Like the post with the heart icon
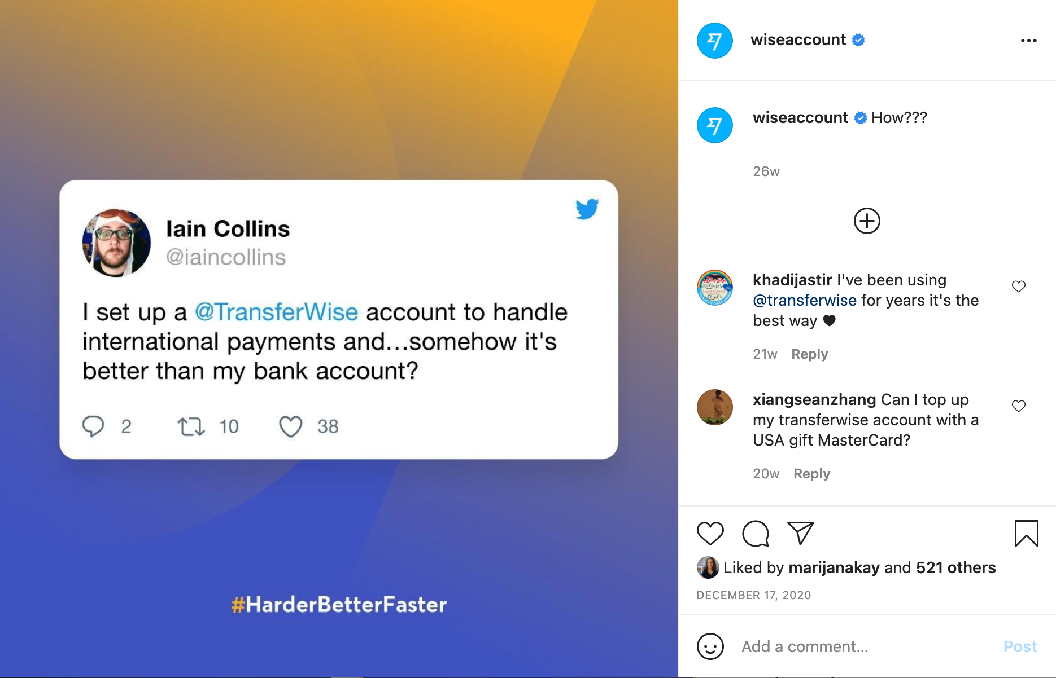Viewport: 1056px width, 678px height. (x=710, y=534)
